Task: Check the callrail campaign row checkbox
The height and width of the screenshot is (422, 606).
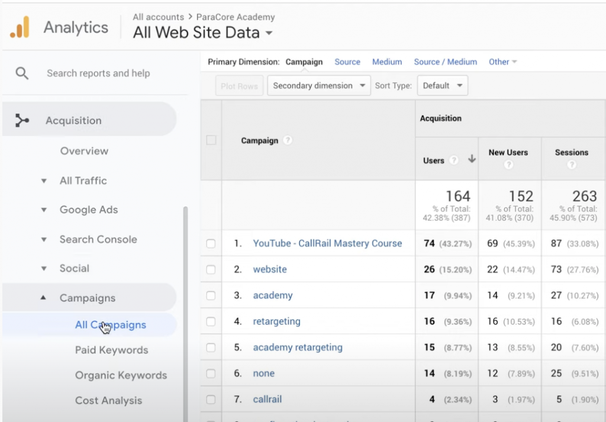Action: click(x=211, y=399)
